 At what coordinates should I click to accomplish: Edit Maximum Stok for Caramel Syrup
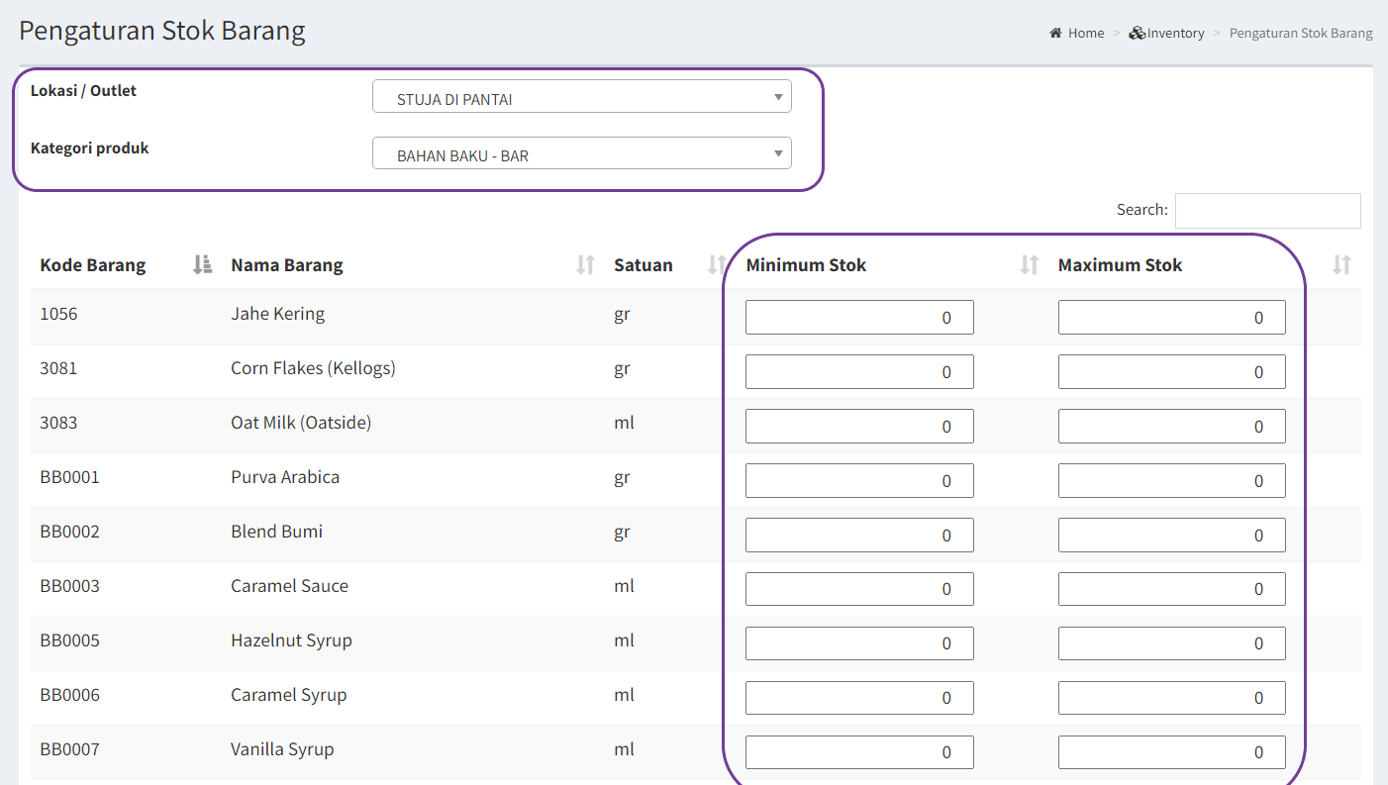click(x=1172, y=698)
